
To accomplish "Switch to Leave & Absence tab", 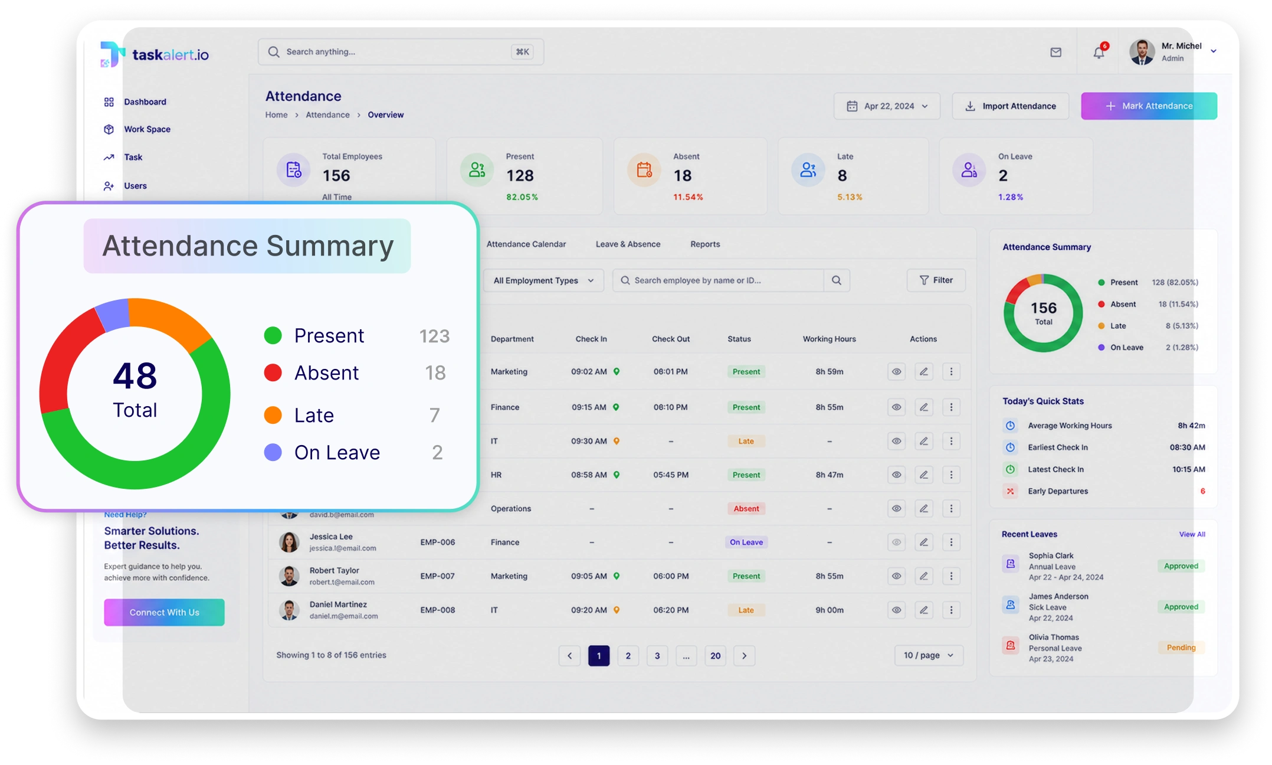I will [x=628, y=244].
